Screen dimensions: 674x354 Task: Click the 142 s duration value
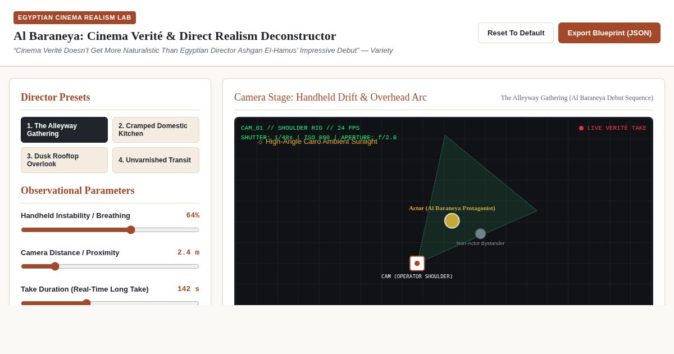point(188,289)
